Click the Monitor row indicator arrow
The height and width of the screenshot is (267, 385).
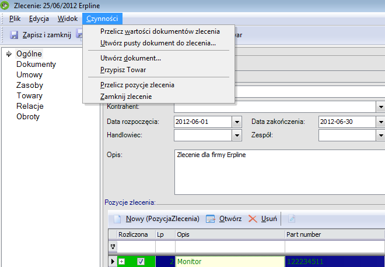pyautogui.click(x=113, y=261)
